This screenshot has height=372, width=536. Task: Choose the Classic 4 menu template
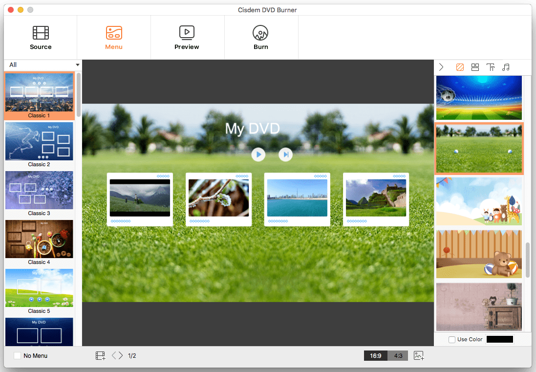coord(39,242)
